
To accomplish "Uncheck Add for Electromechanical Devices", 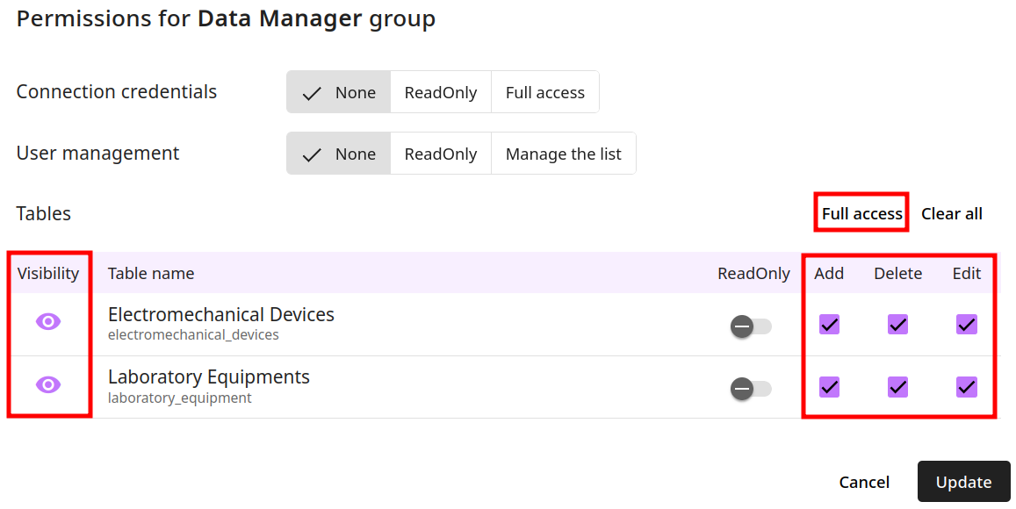I will tap(829, 325).
